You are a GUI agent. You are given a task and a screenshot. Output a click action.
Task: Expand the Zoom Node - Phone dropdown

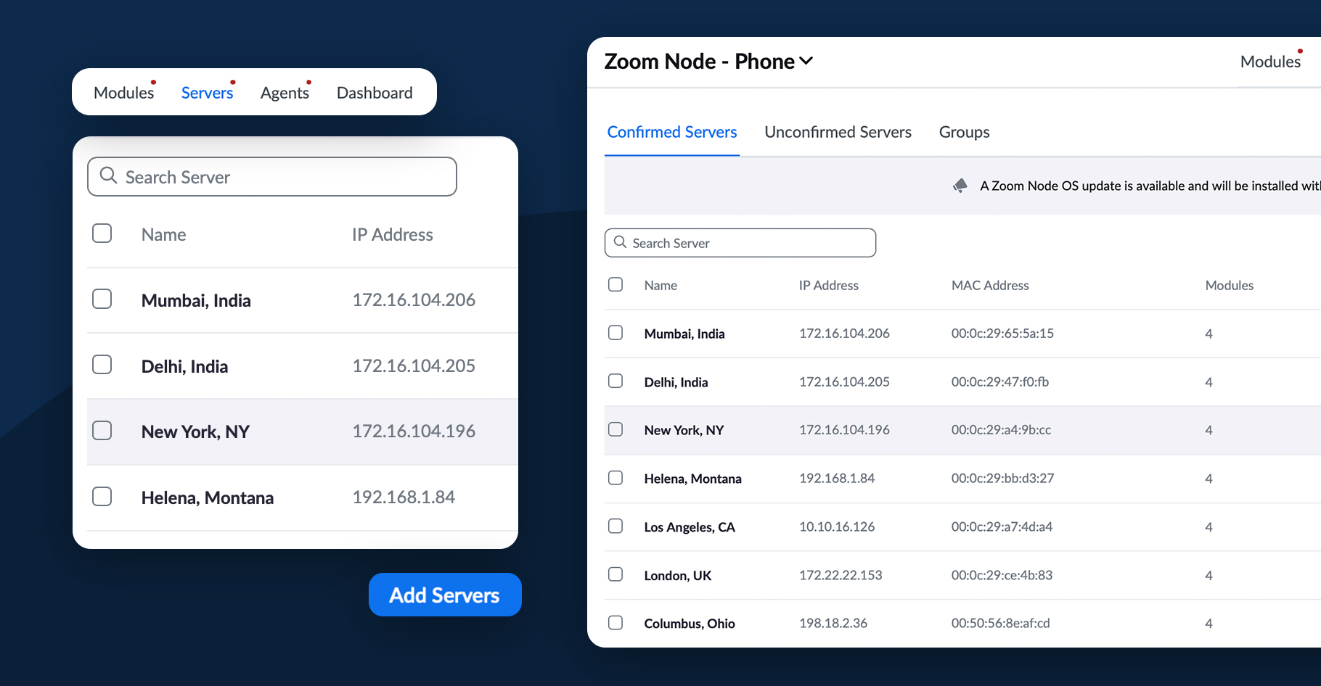tap(806, 62)
